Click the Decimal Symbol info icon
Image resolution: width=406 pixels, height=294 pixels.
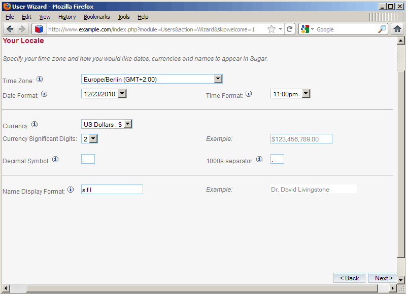55,159
